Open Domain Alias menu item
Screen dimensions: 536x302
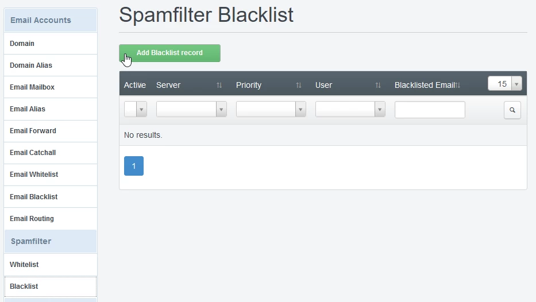31,65
